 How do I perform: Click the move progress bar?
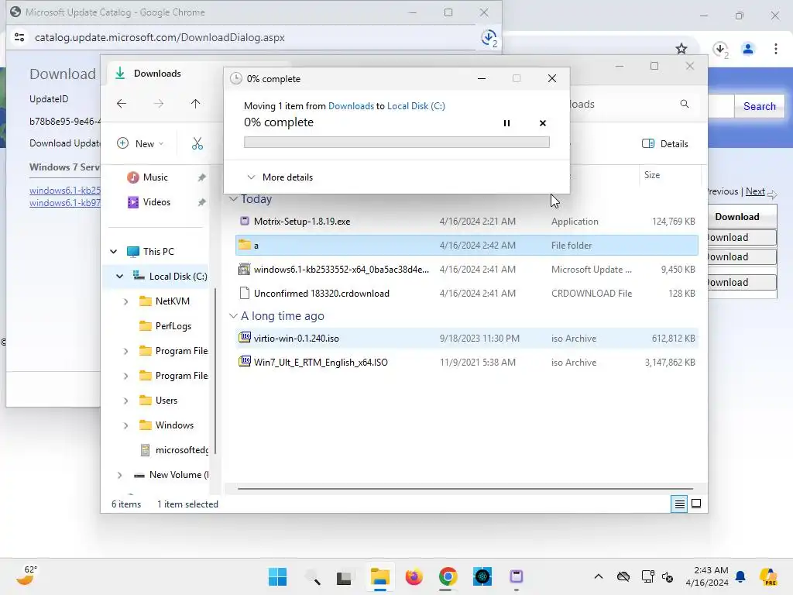coord(396,143)
